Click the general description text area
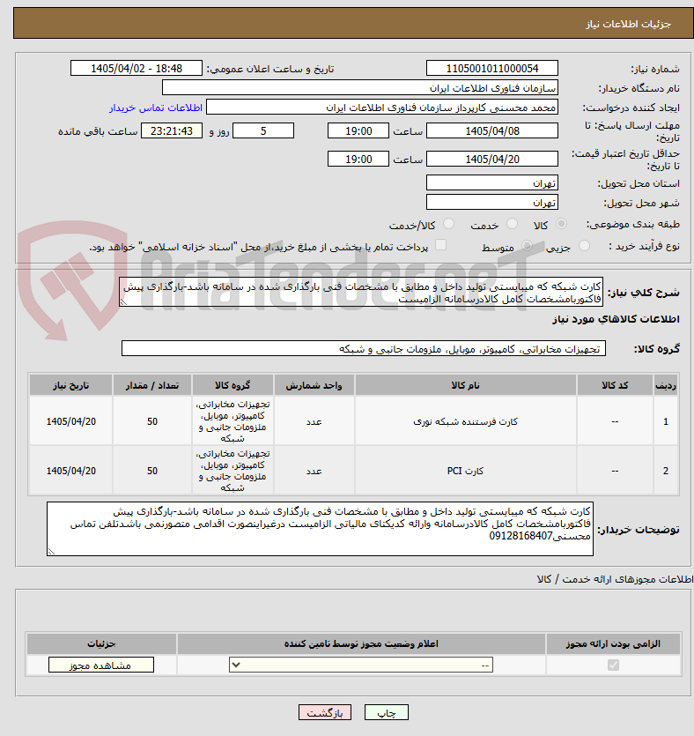694x736 pixels. point(361,292)
